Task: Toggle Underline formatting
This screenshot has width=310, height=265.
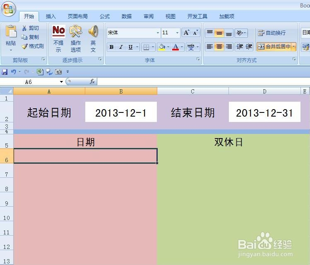Action: click(x=130, y=47)
